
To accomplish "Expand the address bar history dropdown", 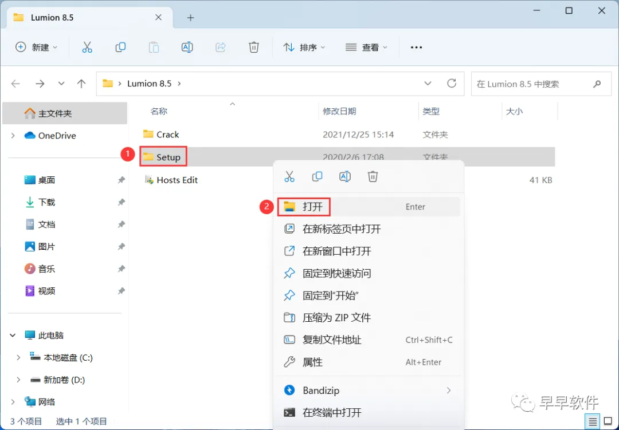I will click(428, 84).
